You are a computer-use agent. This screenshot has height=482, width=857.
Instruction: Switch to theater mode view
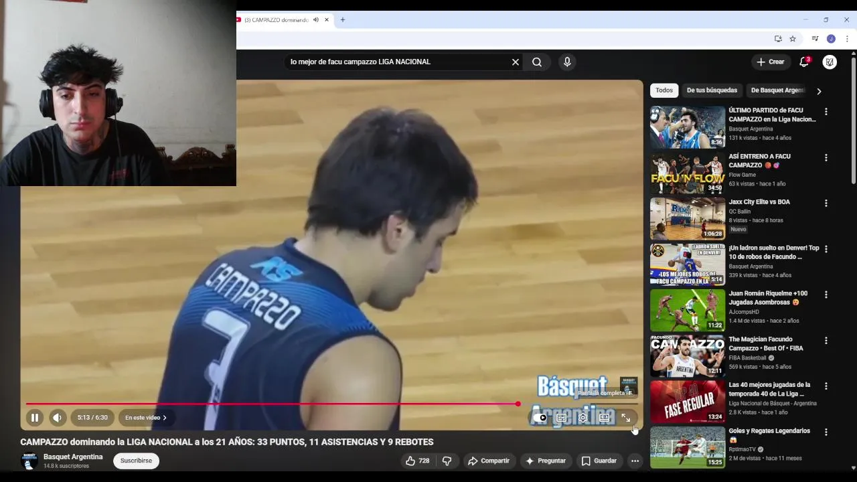[x=605, y=418]
